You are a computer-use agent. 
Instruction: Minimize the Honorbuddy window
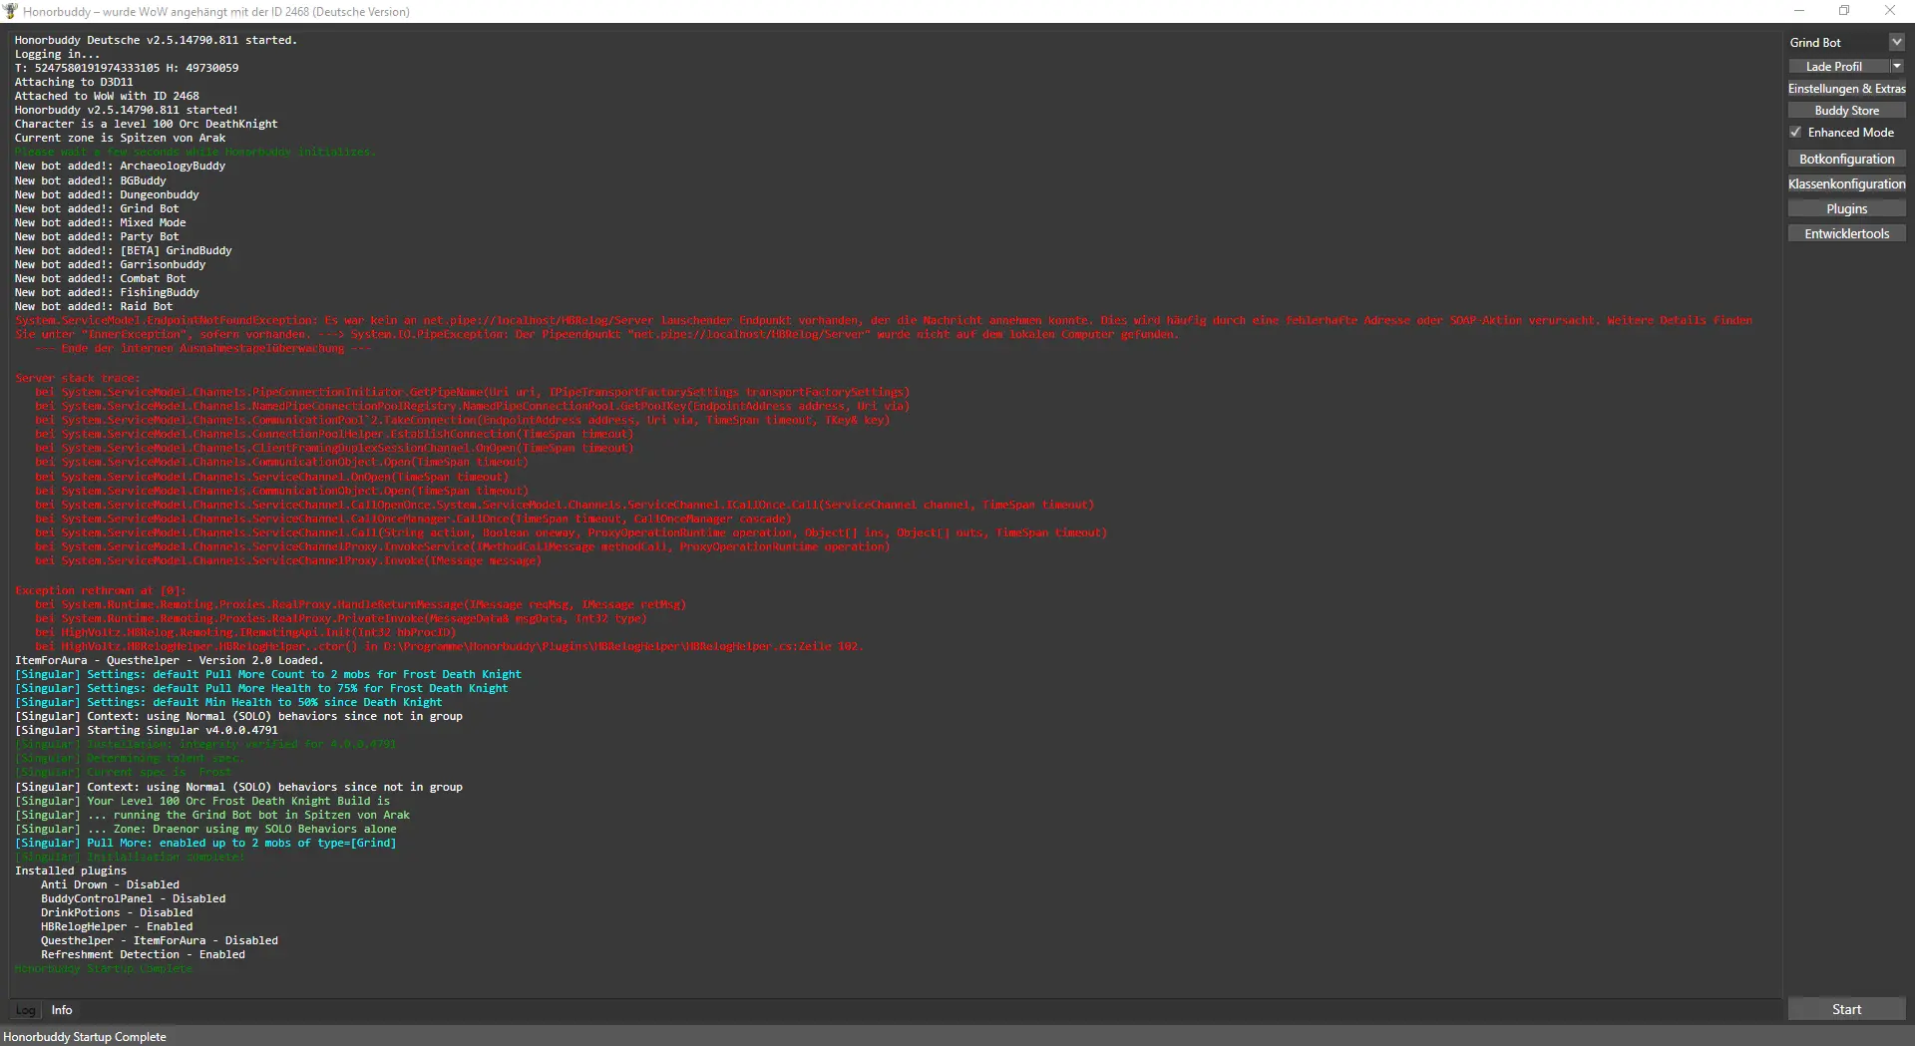1799,11
